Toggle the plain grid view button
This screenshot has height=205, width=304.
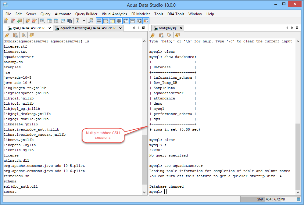pyautogui.click(x=119, y=21)
